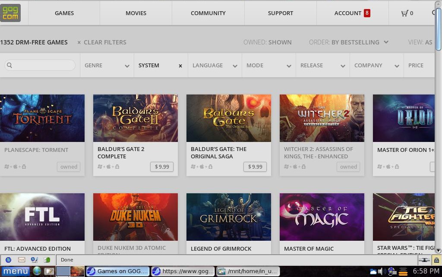
Task: Launch the globe browser icon next to menu
Action: point(37,271)
